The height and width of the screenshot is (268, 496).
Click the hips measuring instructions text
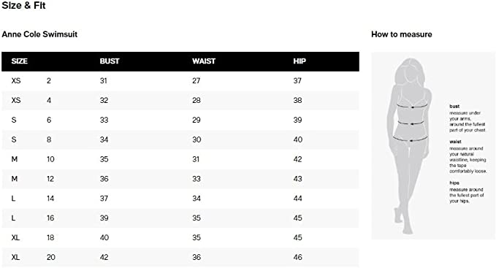(467, 192)
